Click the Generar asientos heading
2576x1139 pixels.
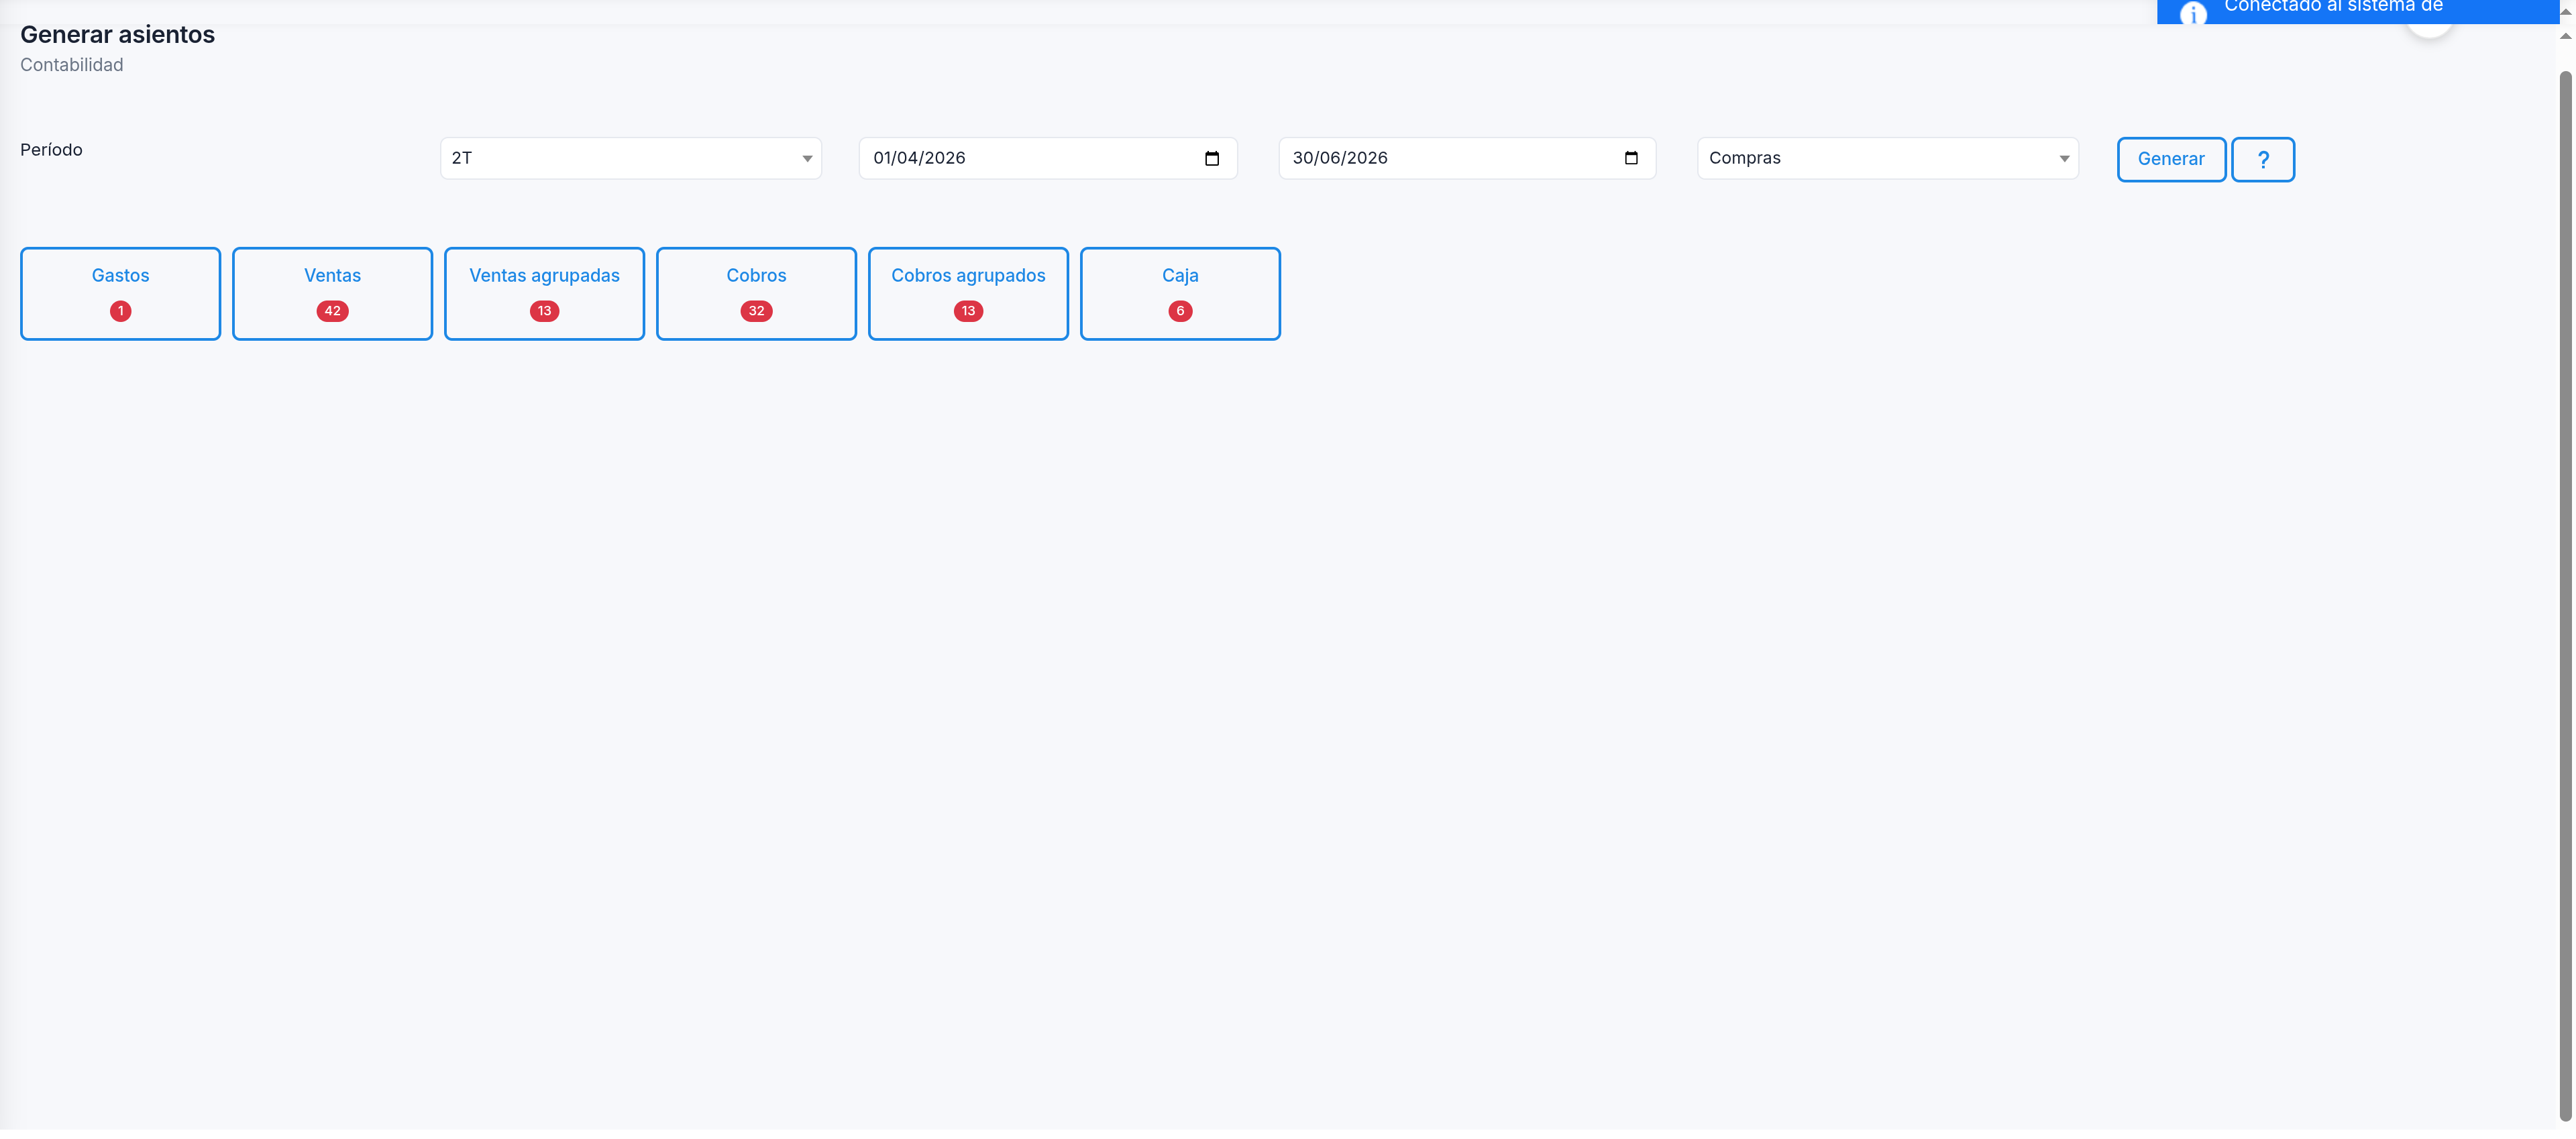117,34
